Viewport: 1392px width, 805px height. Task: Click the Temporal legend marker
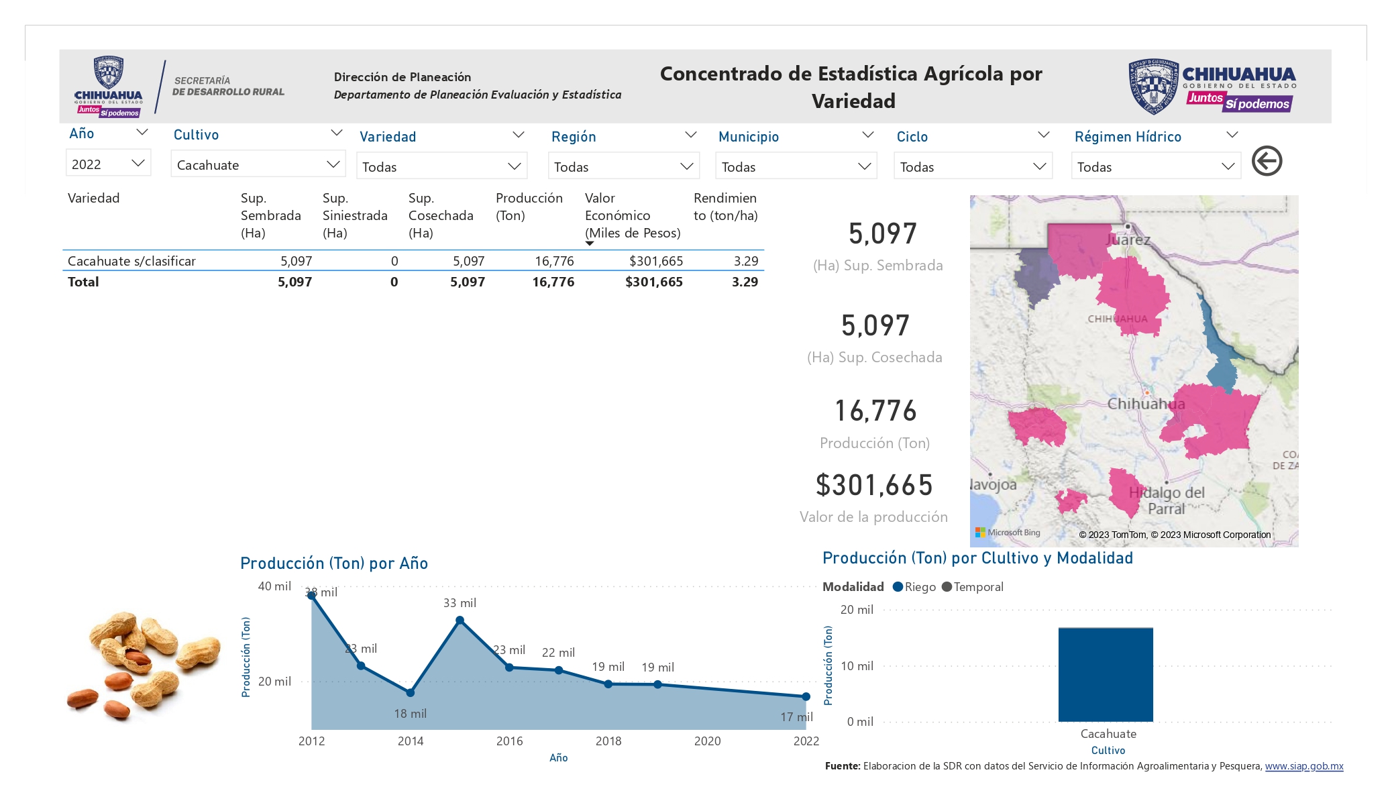[x=947, y=587]
